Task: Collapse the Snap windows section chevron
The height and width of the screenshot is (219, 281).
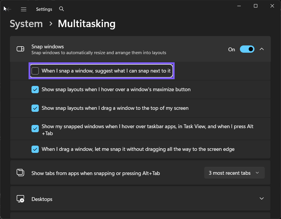Action: (262, 49)
